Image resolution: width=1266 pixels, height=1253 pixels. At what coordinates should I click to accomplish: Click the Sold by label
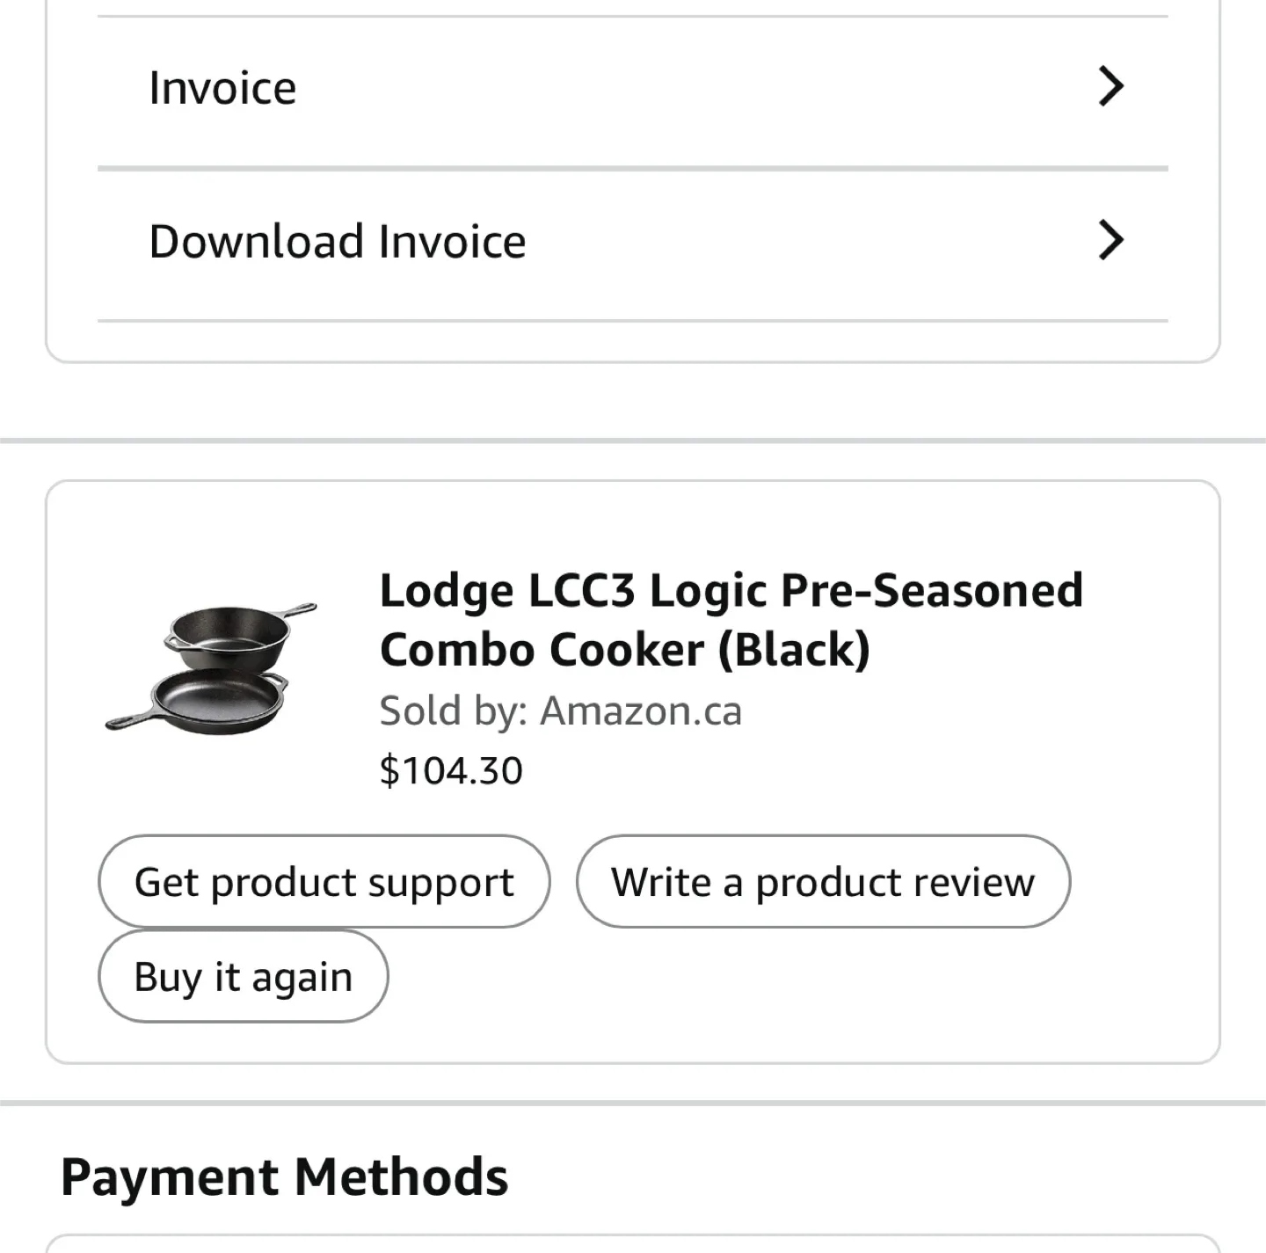[x=450, y=710]
